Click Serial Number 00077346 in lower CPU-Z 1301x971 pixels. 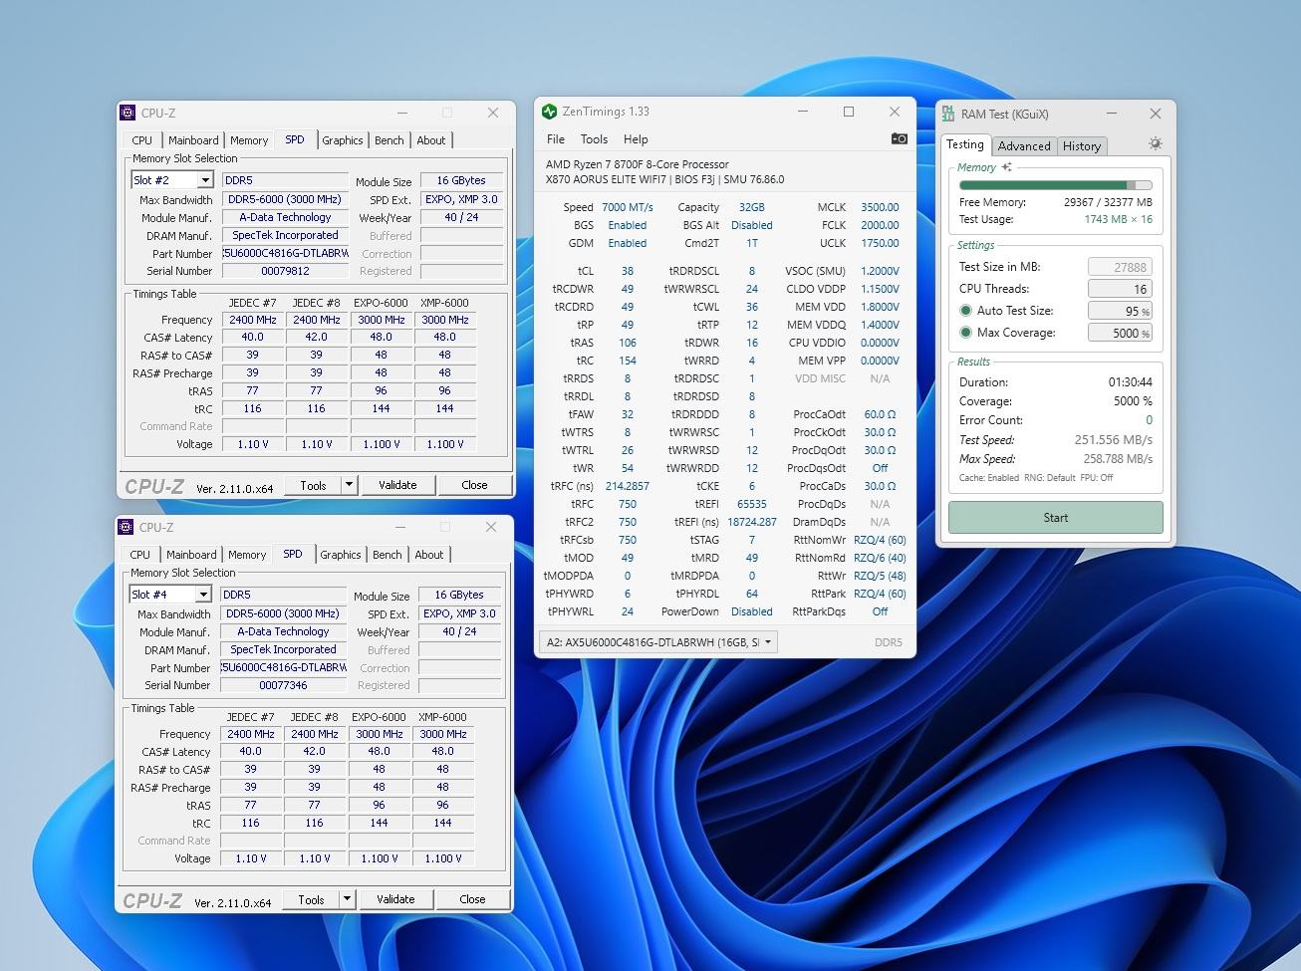283,685
